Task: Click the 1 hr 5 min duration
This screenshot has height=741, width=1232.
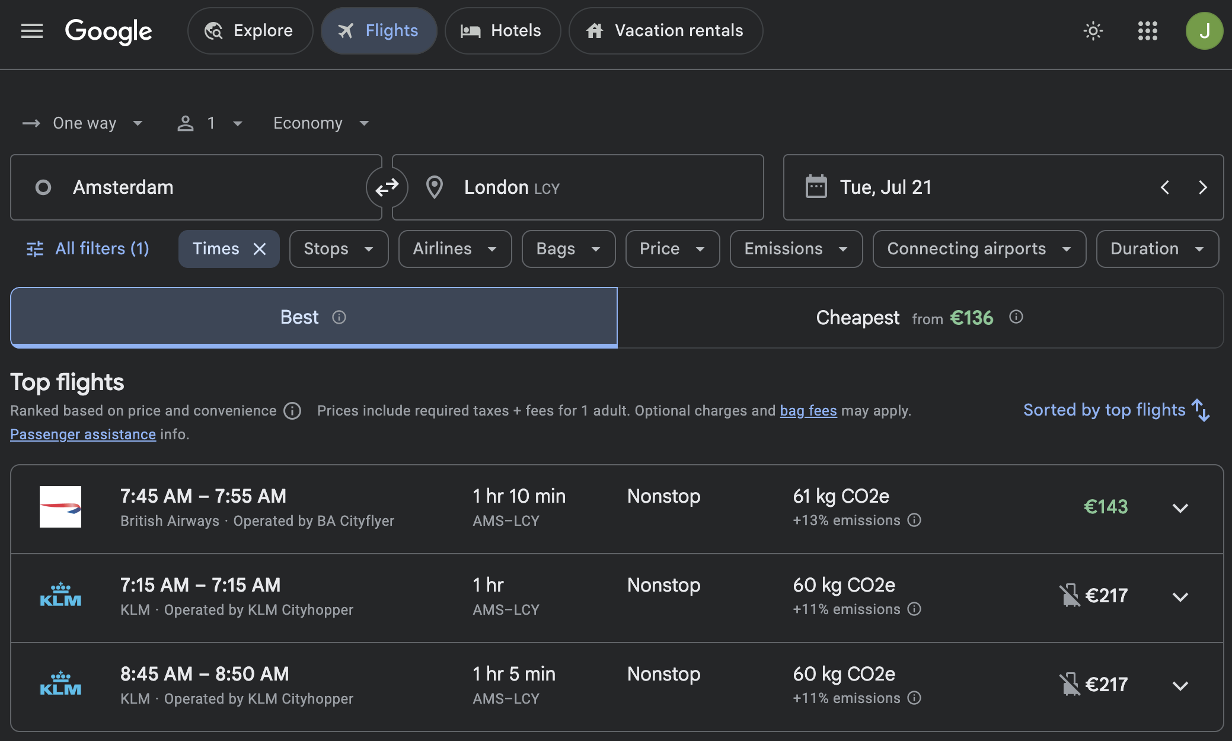Action: [x=514, y=674]
